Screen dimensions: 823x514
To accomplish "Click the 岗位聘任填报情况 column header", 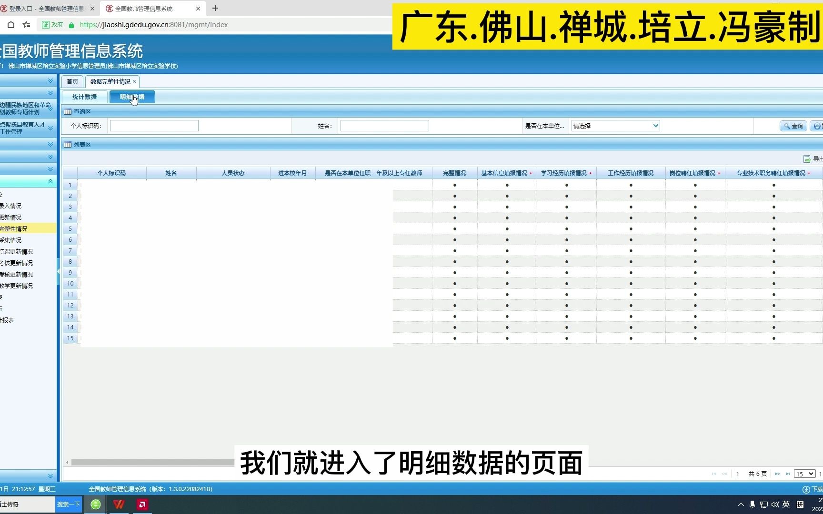I will [x=695, y=173].
